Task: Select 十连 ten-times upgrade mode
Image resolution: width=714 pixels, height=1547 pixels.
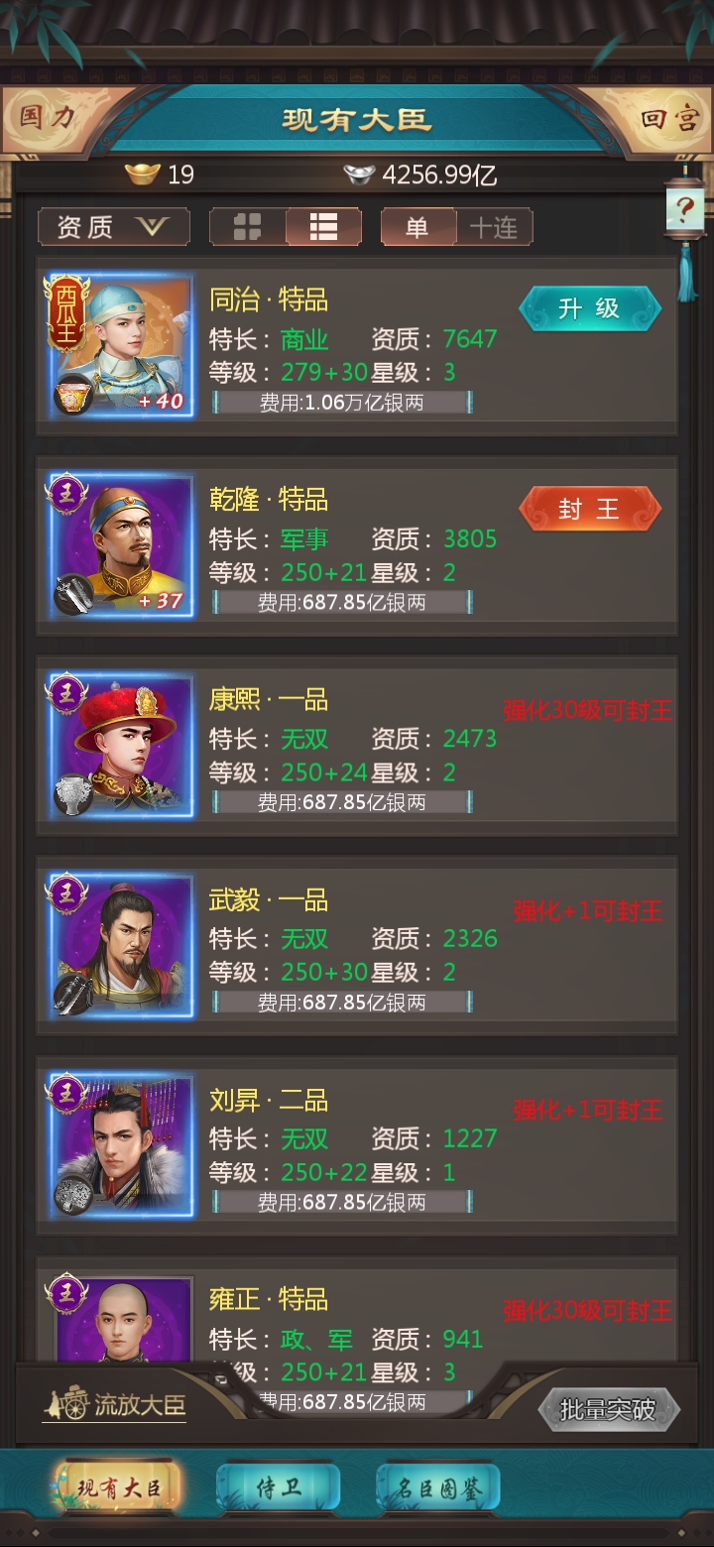Action: (494, 227)
